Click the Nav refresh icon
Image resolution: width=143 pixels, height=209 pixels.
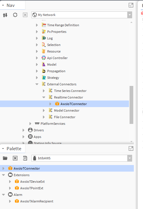tap(15, 15)
